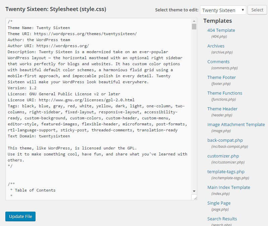This screenshot has width=268, height=226.
Task: Click the editor scrollbar up arrow
Action: coord(194,21)
